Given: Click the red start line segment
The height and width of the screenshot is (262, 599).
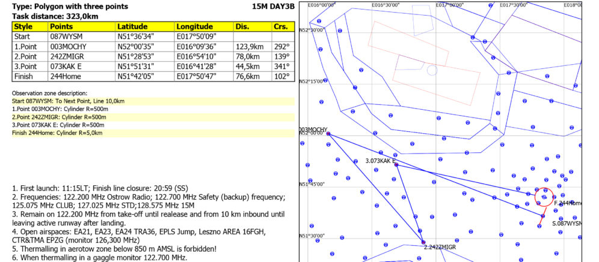Looking at the screenshot, I should click(541, 222).
